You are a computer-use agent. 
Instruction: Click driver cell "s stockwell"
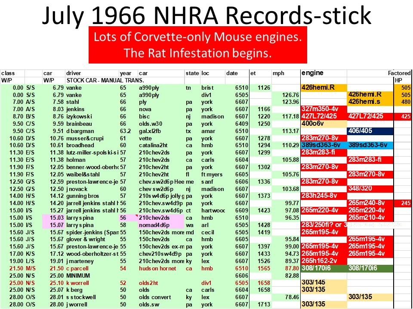(x=81, y=297)
